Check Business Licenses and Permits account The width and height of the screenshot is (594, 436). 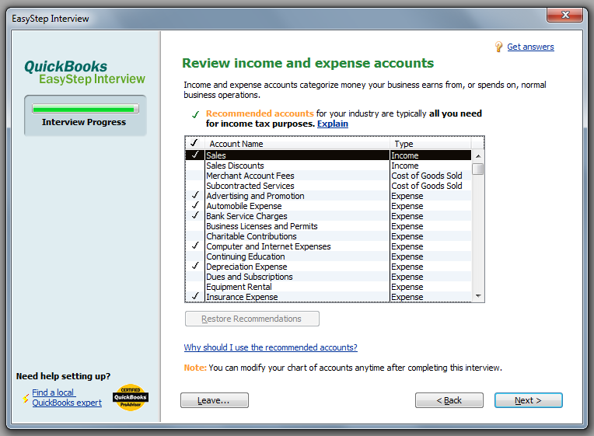tap(195, 226)
